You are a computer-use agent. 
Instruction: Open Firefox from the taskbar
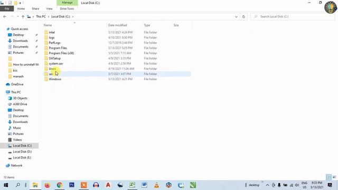(47, 185)
